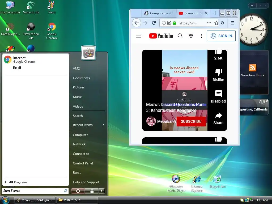Screen dimensions: 272x204
Task: Expand Recent Items submenu arrow
Action: (x=103, y=125)
